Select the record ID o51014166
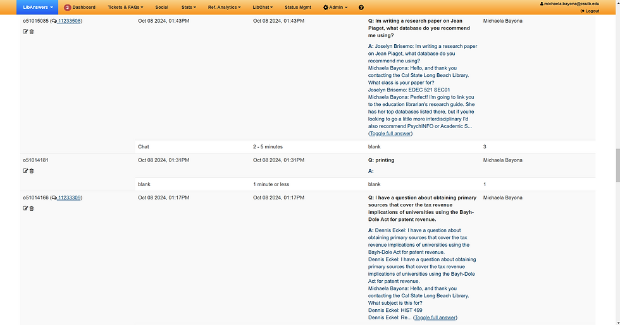 [35, 198]
